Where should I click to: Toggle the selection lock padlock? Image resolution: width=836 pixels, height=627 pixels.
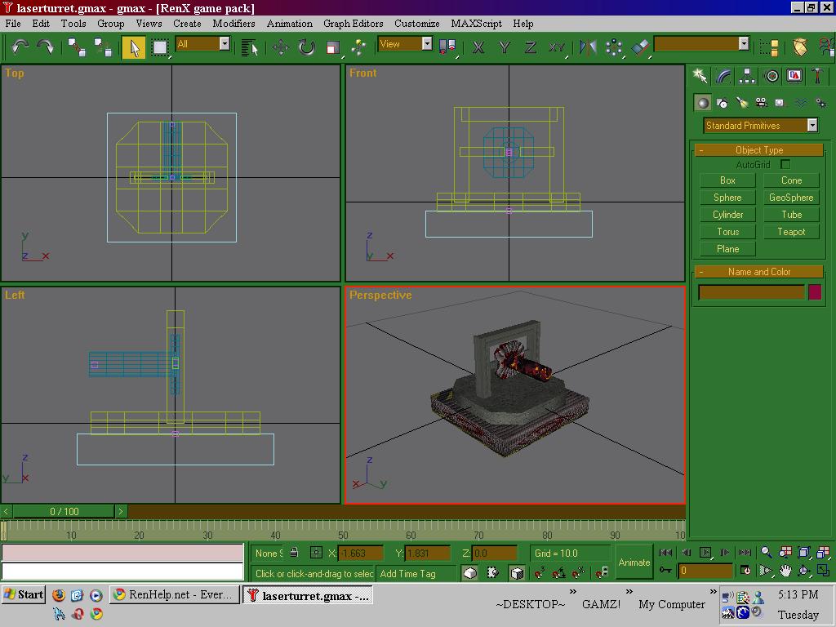point(294,553)
